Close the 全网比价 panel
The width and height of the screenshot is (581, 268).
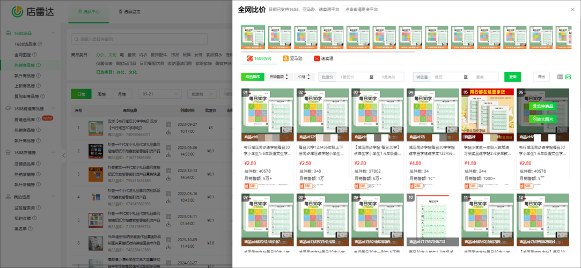coord(572,10)
